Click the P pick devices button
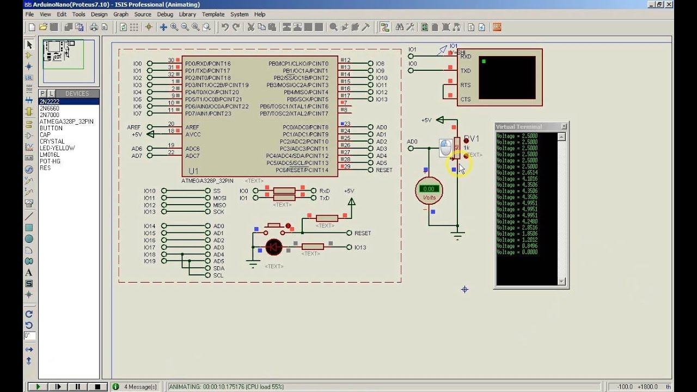Image resolution: width=697 pixels, height=392 pixels. (42, 94)
